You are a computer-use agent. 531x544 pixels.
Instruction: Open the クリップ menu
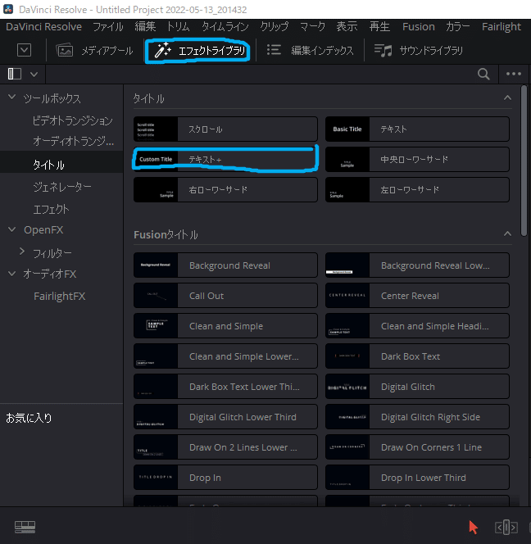click(x=275, y=27)
